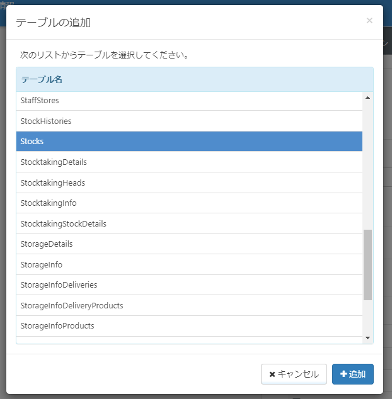The height and width of the screenshot is (399, 392).
Task: Click the table list scrollbar thumb
Action: point(368,264)
